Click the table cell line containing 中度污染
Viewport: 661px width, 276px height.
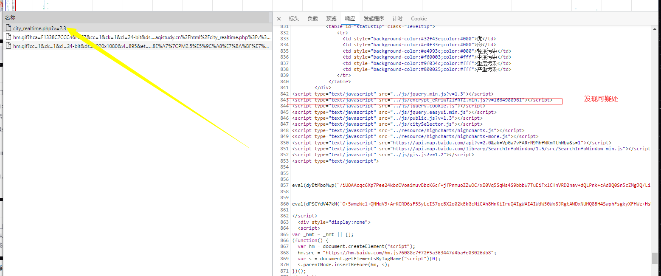427,57
